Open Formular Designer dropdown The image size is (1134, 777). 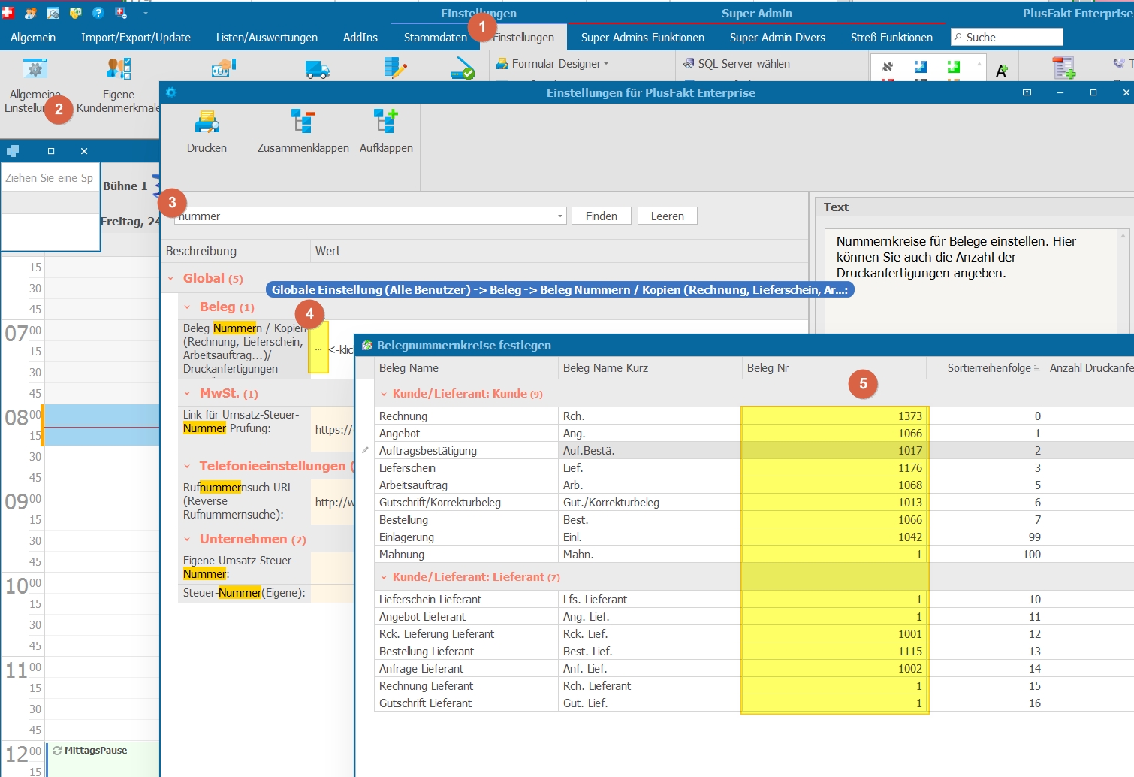click(553, 64)
